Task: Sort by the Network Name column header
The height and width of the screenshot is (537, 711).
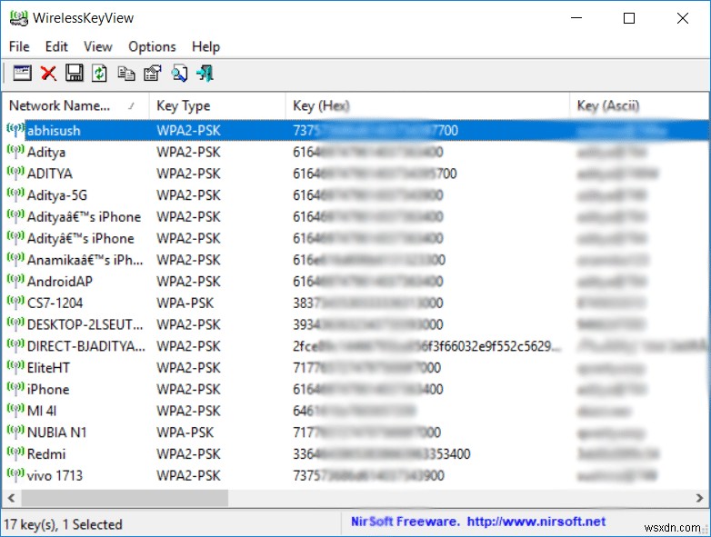Action: [x=75, y=105]
